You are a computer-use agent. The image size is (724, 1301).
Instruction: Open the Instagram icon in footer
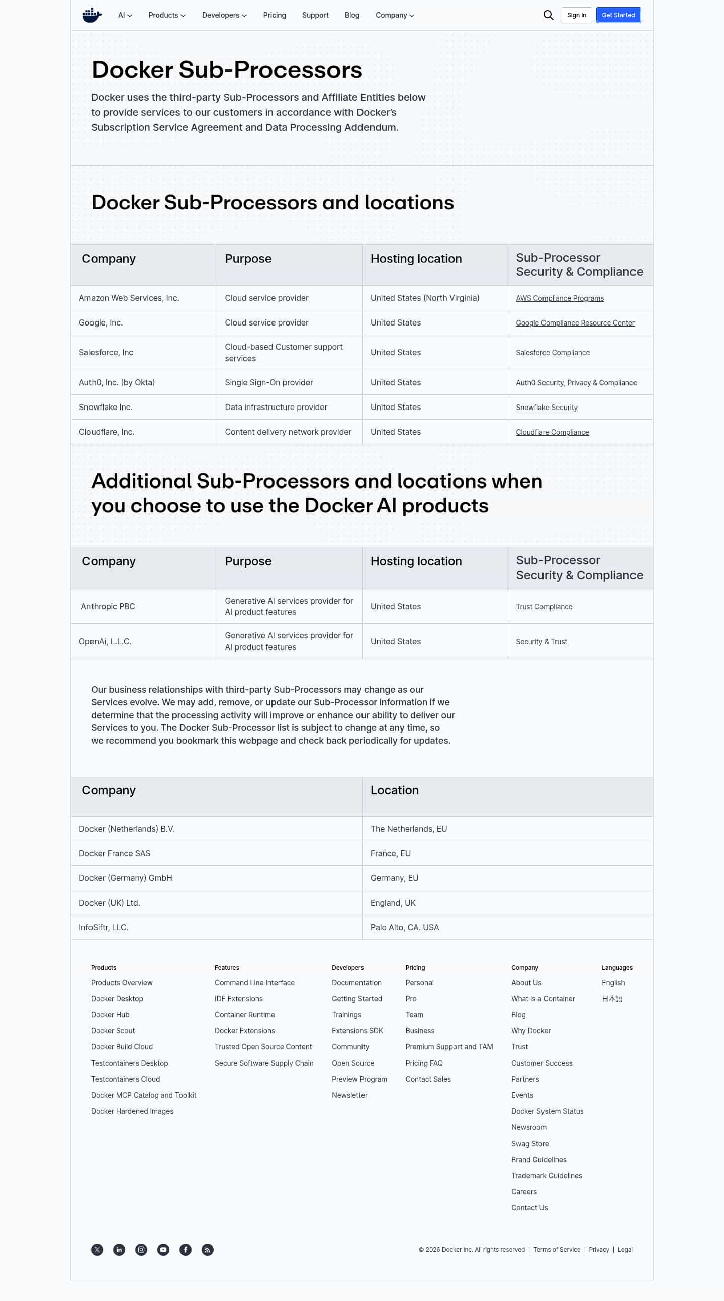coord(141,1250)
